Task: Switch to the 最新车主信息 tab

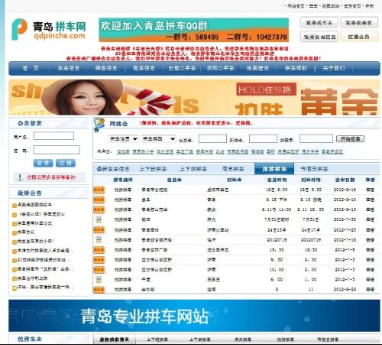Action: (113, 169)
